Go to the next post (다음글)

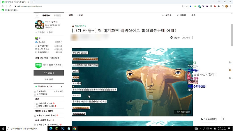pos(181,15)
